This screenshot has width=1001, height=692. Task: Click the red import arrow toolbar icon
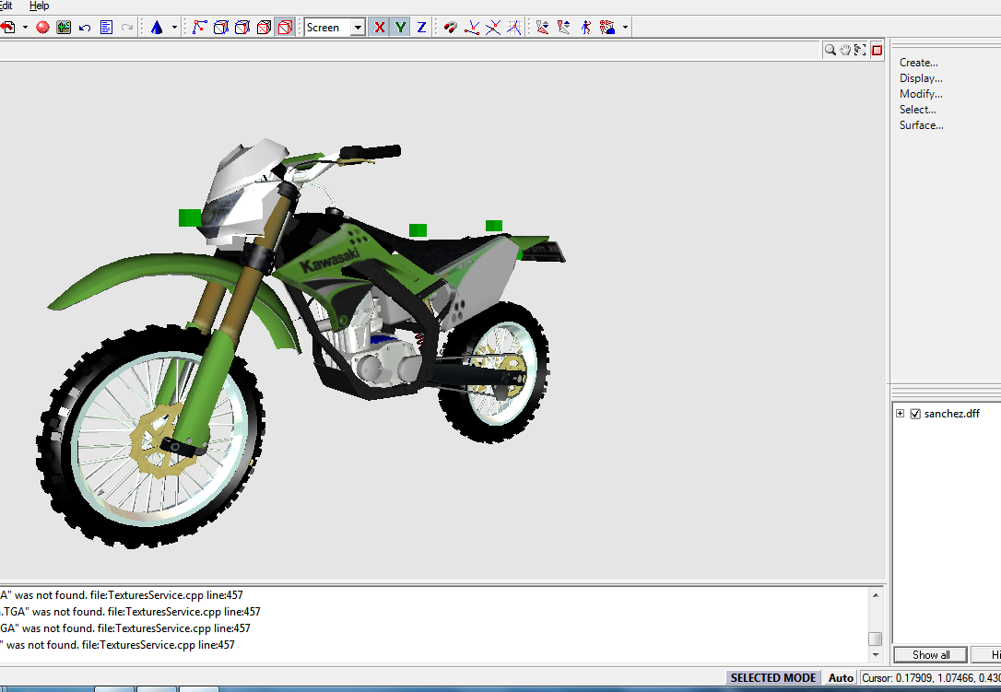coord(7,28)
